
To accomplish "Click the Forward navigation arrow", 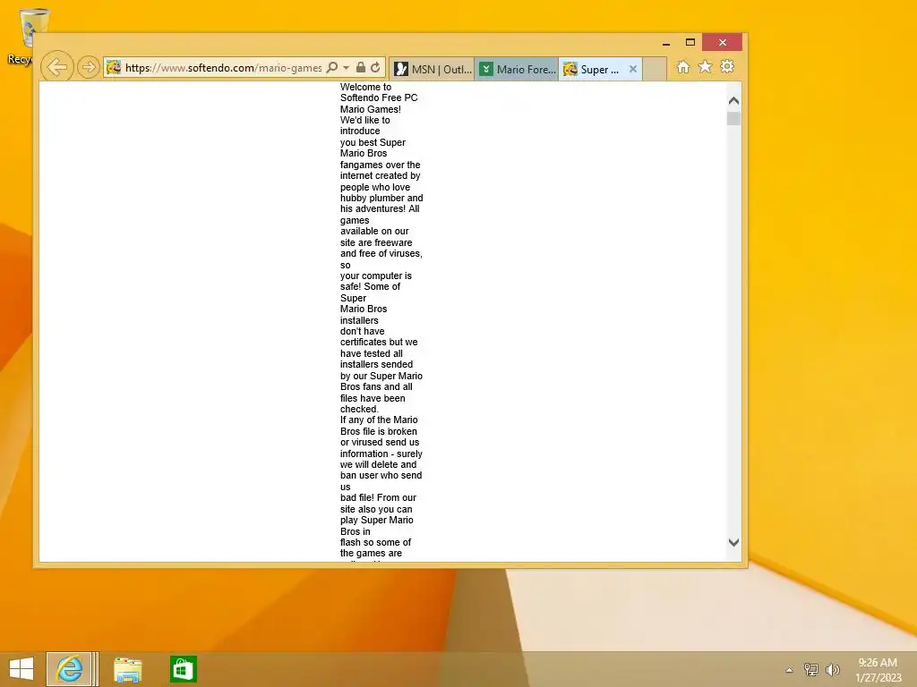I will pyautogui.click(x=89, y=67).
